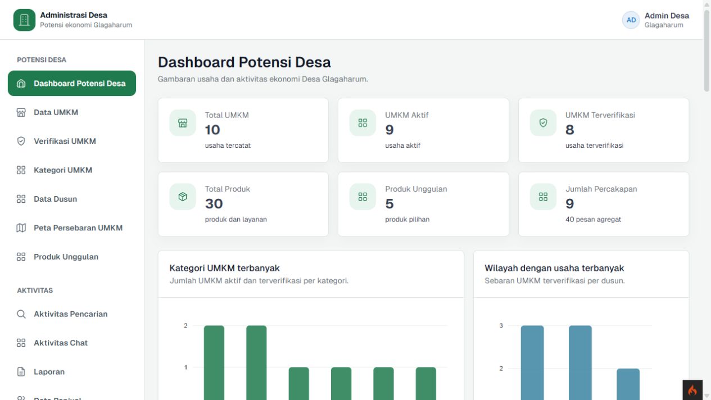Select the Total Produk value 30

tap(214, 203)
